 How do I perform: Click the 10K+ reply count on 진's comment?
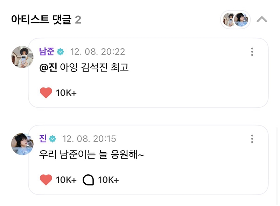coord(108,180)
